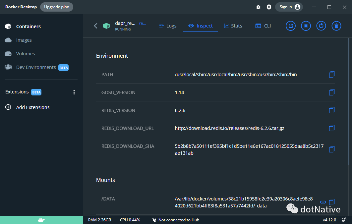The width and height of the screenshot is (352, 224).
Task: Restart the container
Action: point(321,26)
